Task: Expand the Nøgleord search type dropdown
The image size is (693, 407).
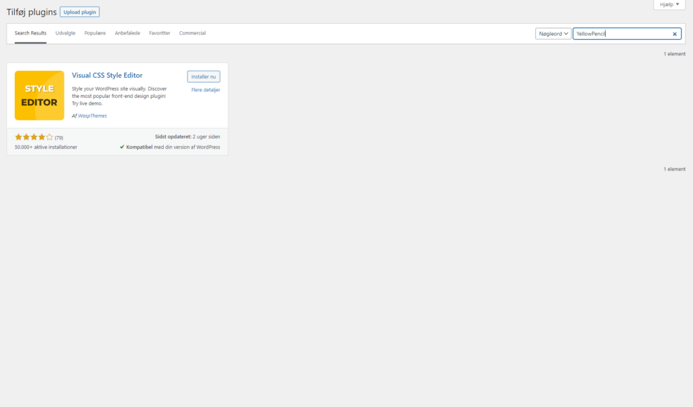Action: [553, 34]
